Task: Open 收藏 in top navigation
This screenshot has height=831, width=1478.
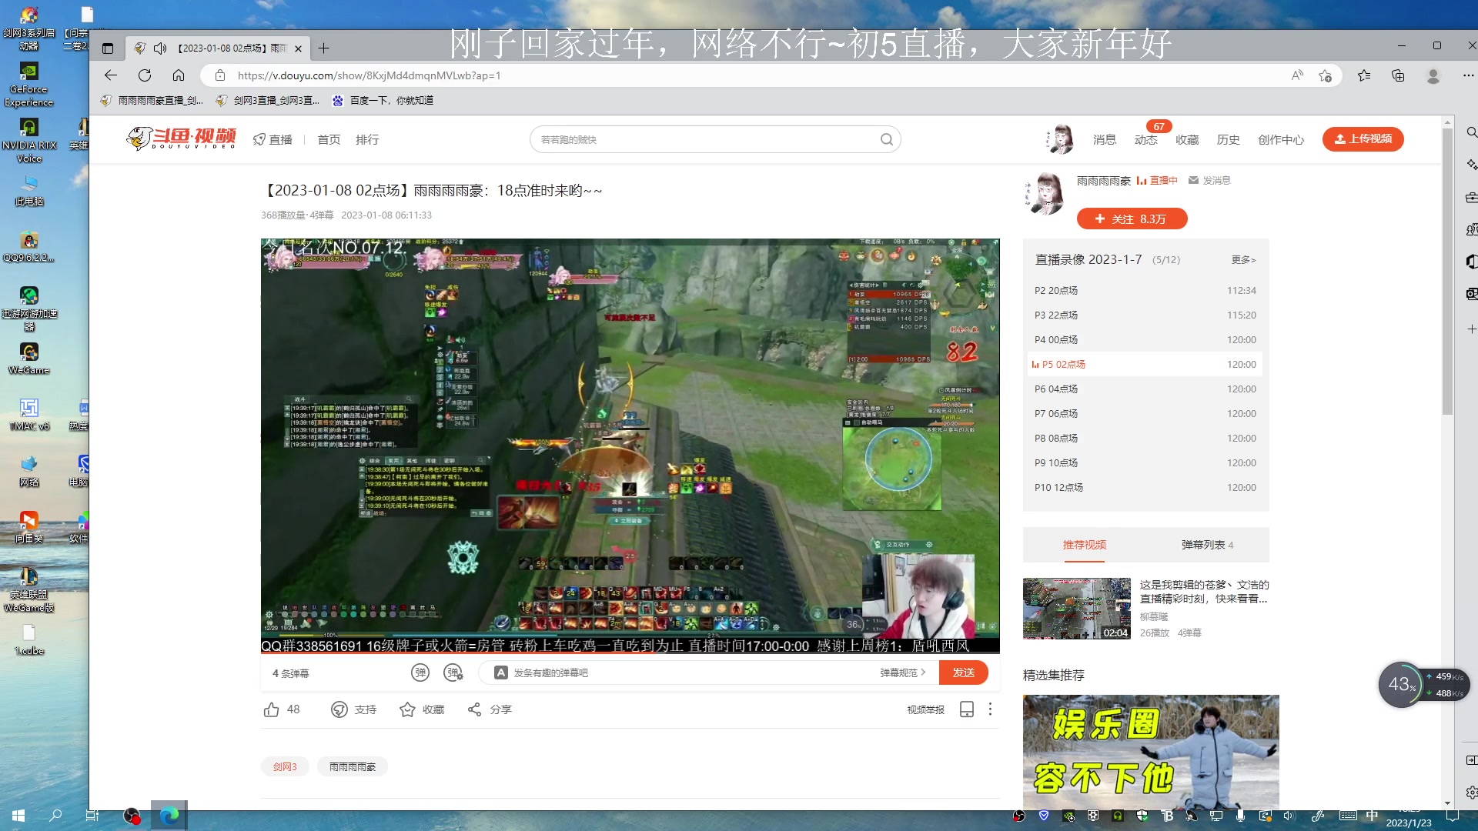Action: (1187, 139)
